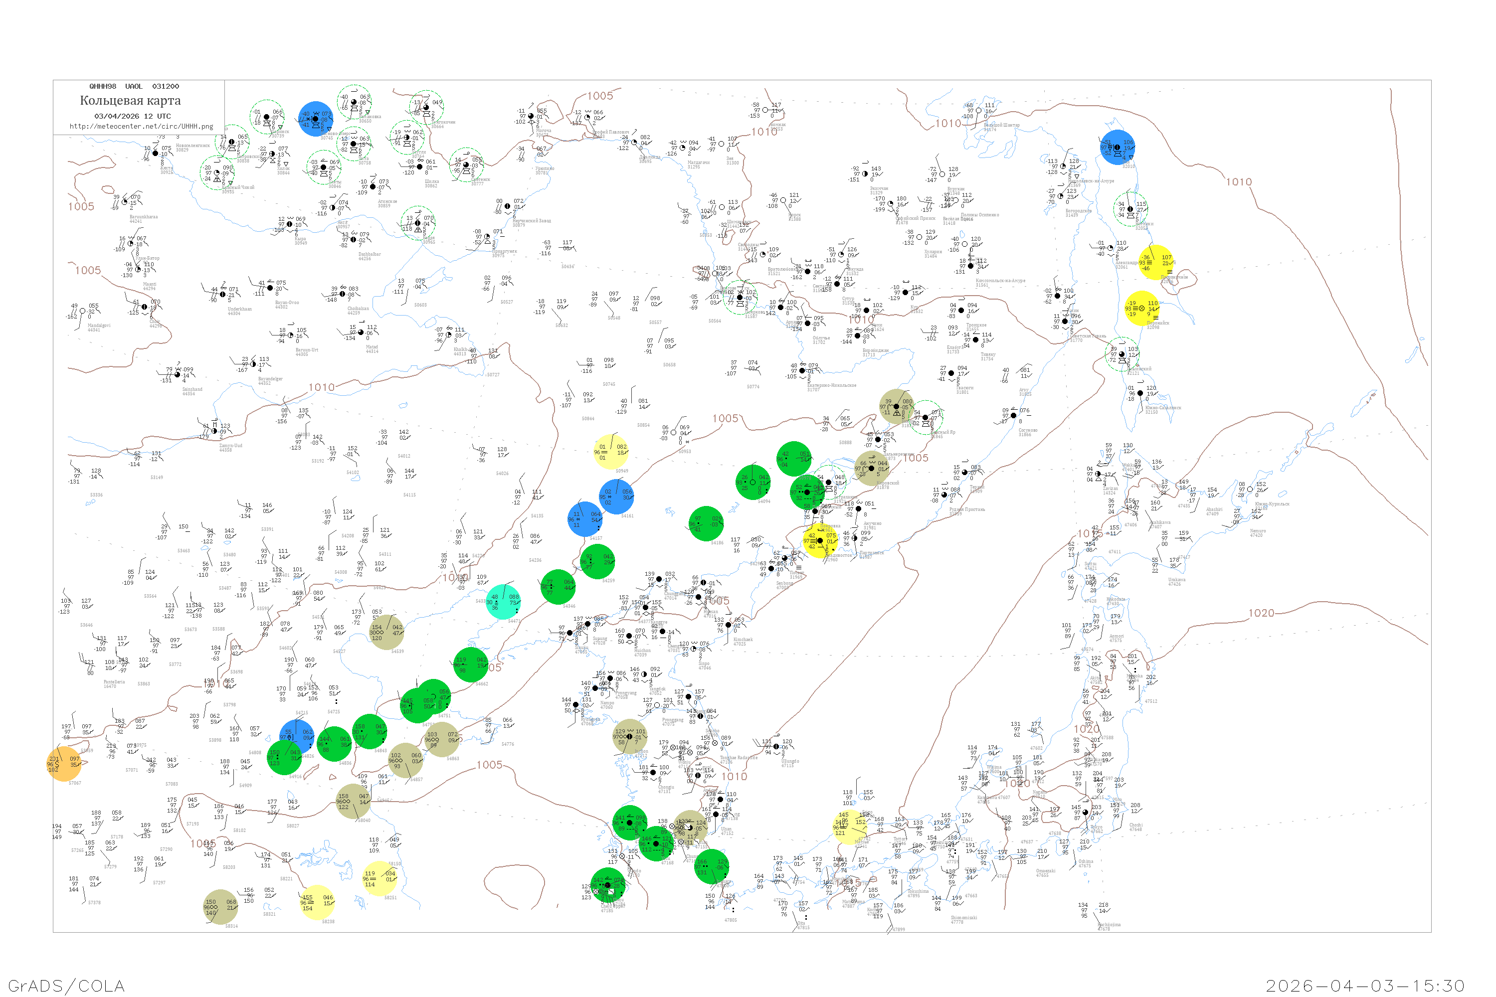Click the 1020 isobar label at right
The width and height of the screenshot is (1496, 997).
(x=1261, y=613)
